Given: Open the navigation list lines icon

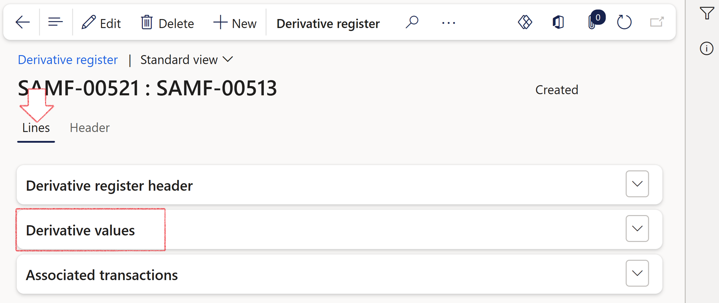Looking at the screenshot, I should 55,23.
